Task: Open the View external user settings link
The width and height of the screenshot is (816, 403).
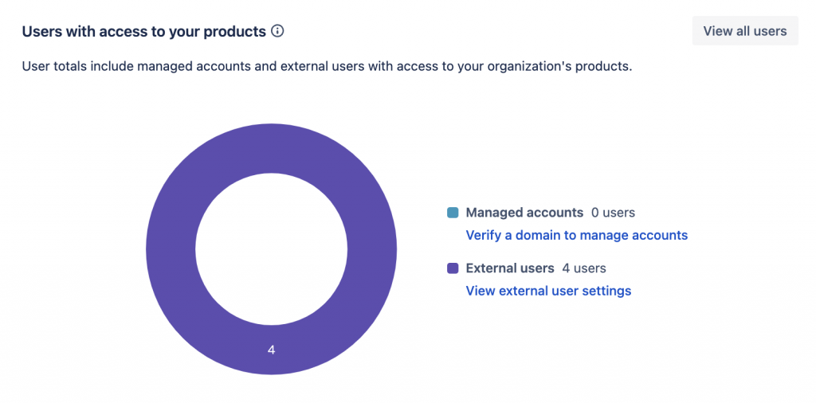Action: (x=548, y=291)
